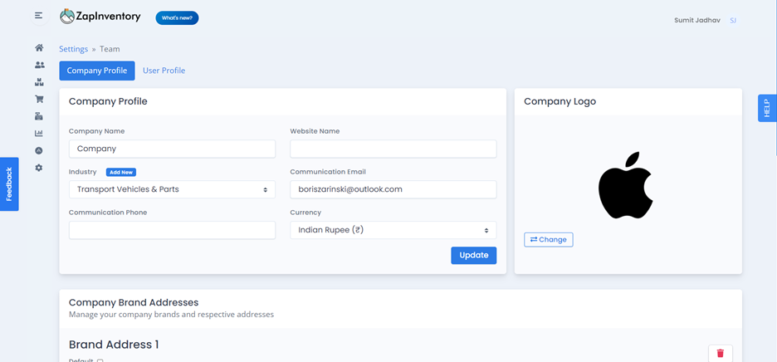Image resolution: width=777 pixels, height=362 pixels.
Task: Open the shopping cart icon in sidebar
Action: click(39, 99)
